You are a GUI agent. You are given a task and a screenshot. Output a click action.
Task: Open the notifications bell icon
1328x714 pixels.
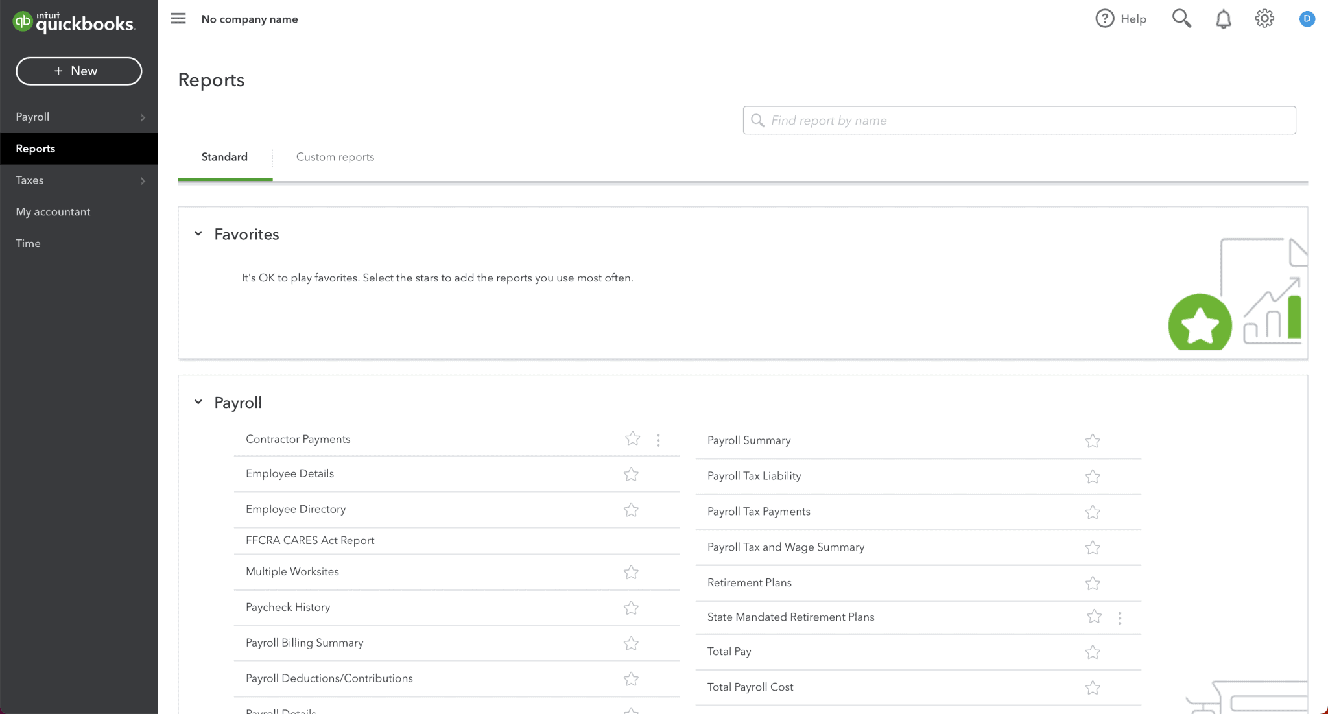pos(1223,19)
